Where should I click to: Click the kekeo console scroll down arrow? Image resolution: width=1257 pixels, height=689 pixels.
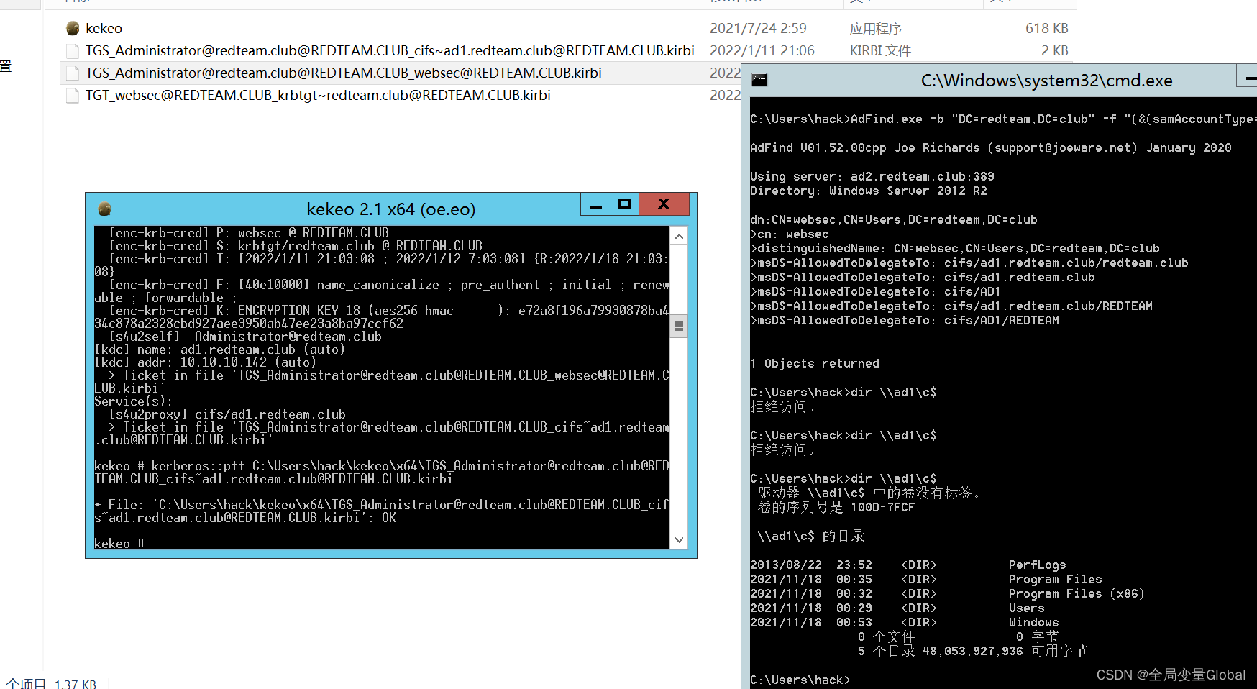tap(679, 540)
